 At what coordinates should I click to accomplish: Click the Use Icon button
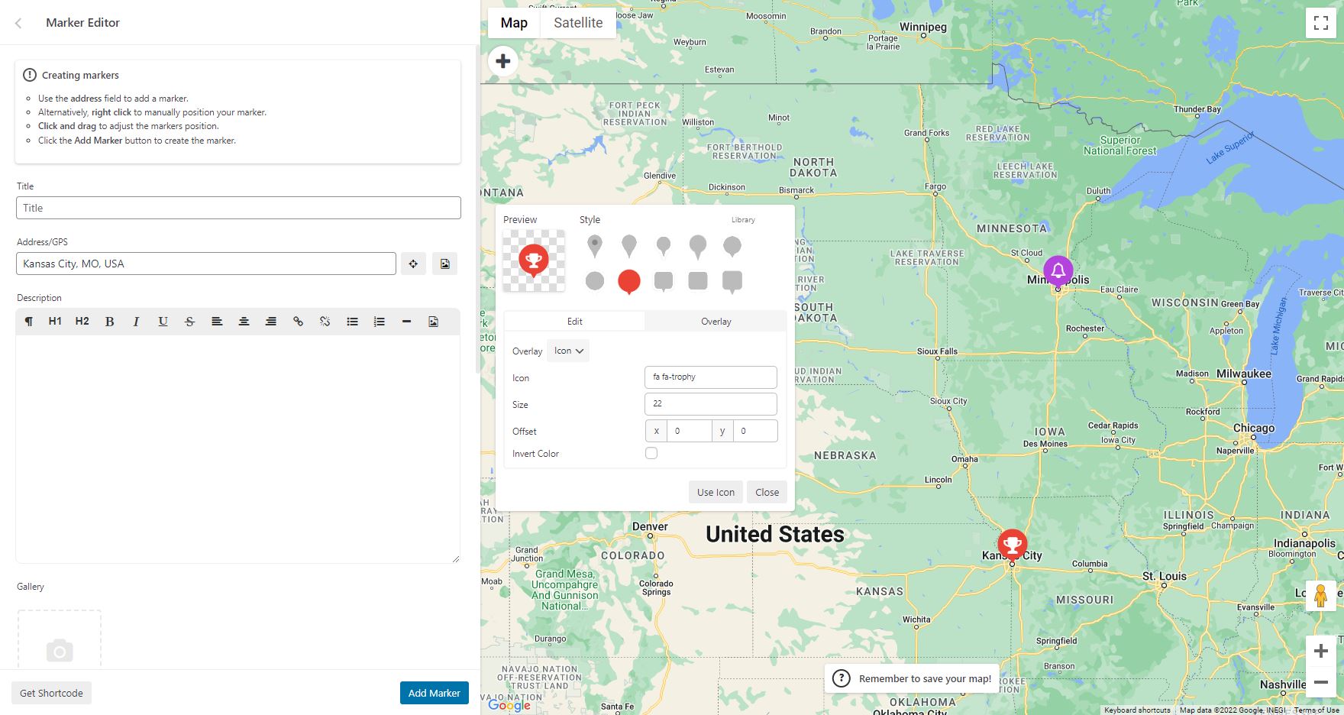pos(716,492)
